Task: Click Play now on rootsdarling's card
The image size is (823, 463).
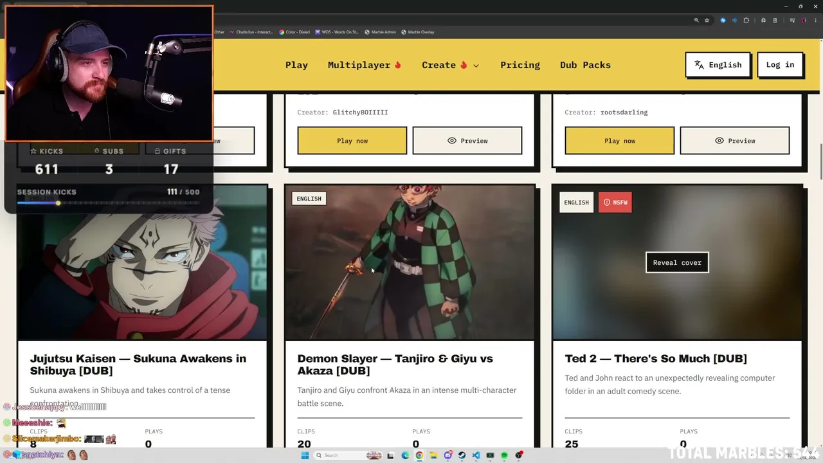Action: [619, 141]
